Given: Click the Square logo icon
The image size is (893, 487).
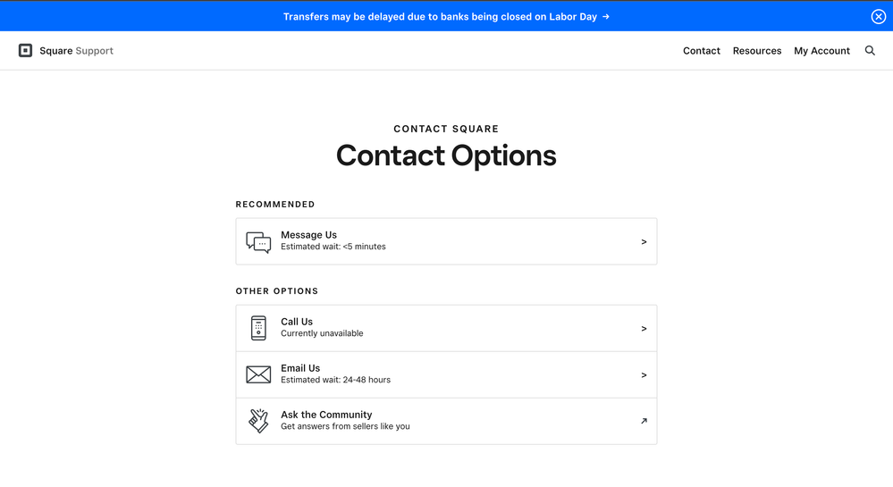Looking at the screenshot, I should pyautogui.click(x=26, y=51).
